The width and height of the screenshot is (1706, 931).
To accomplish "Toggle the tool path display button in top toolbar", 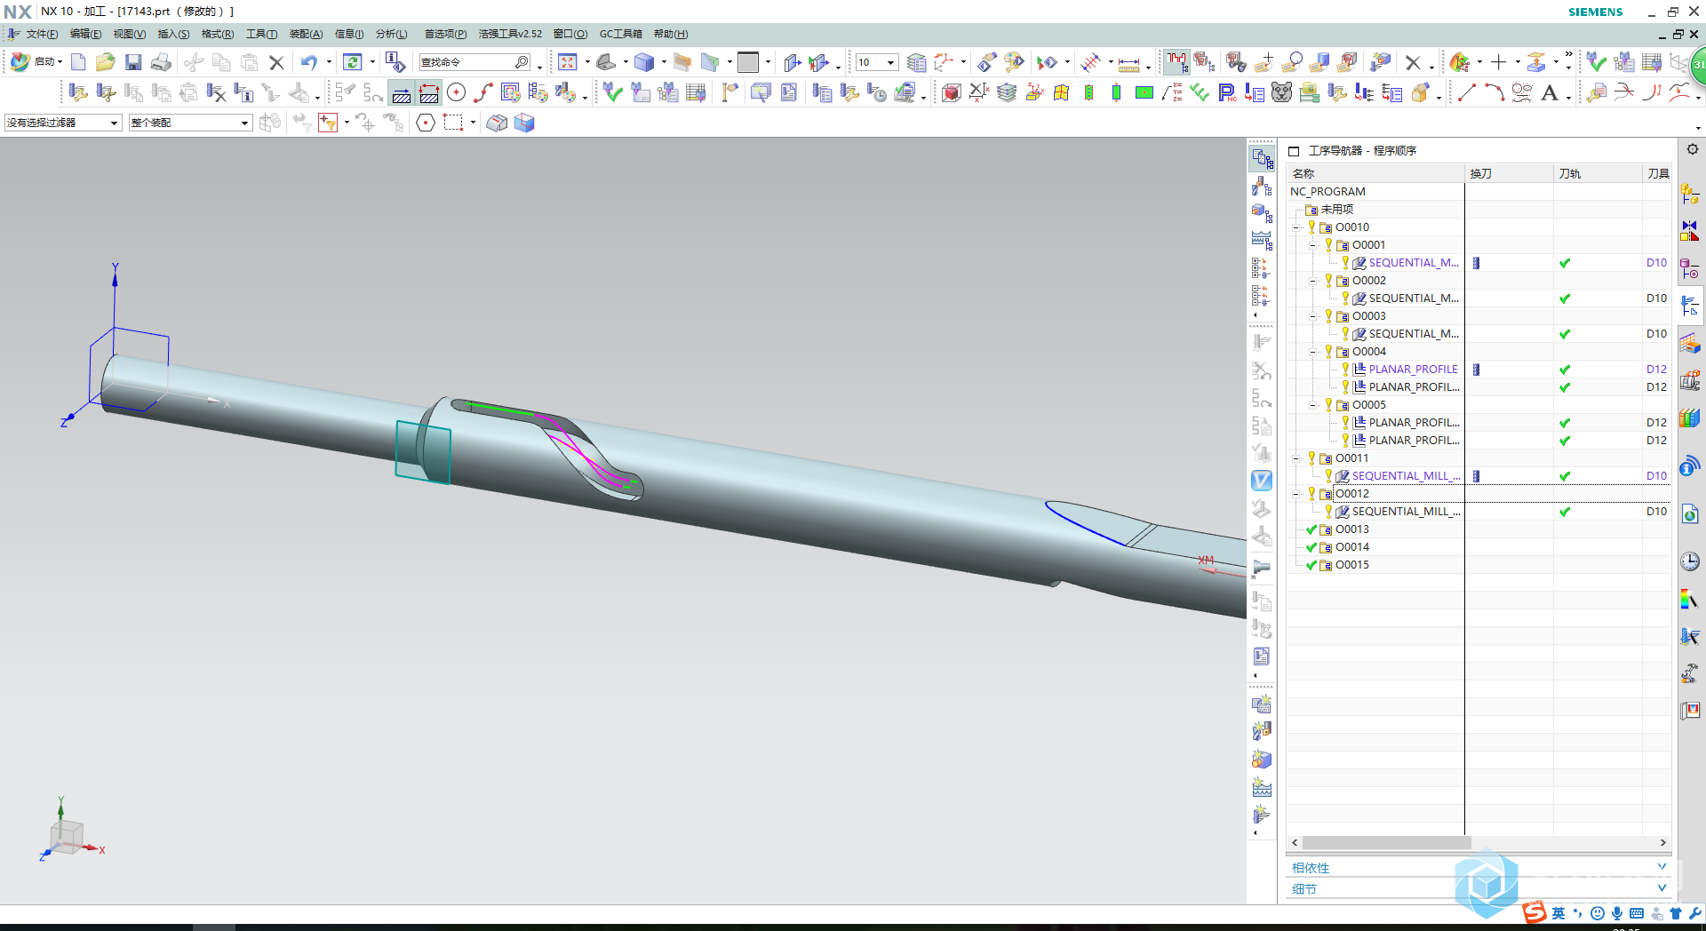I will 1176,62.
